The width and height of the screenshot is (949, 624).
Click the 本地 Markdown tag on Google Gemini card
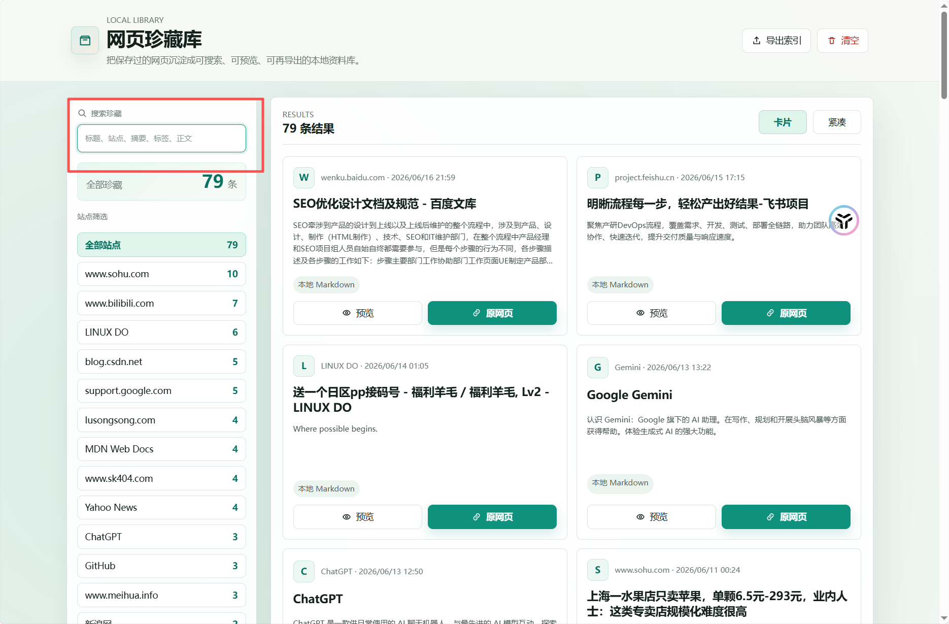[620, 483]
